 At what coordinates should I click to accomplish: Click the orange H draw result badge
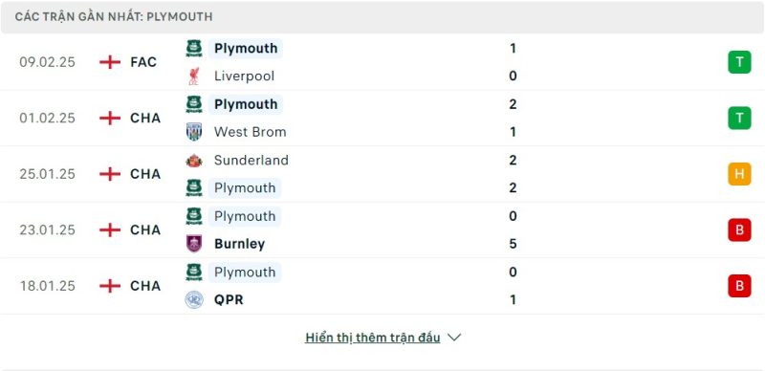739,174
